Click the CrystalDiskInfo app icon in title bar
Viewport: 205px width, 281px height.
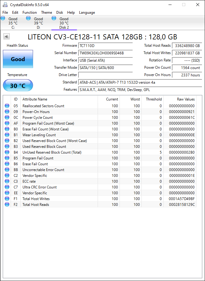point(5,5)
